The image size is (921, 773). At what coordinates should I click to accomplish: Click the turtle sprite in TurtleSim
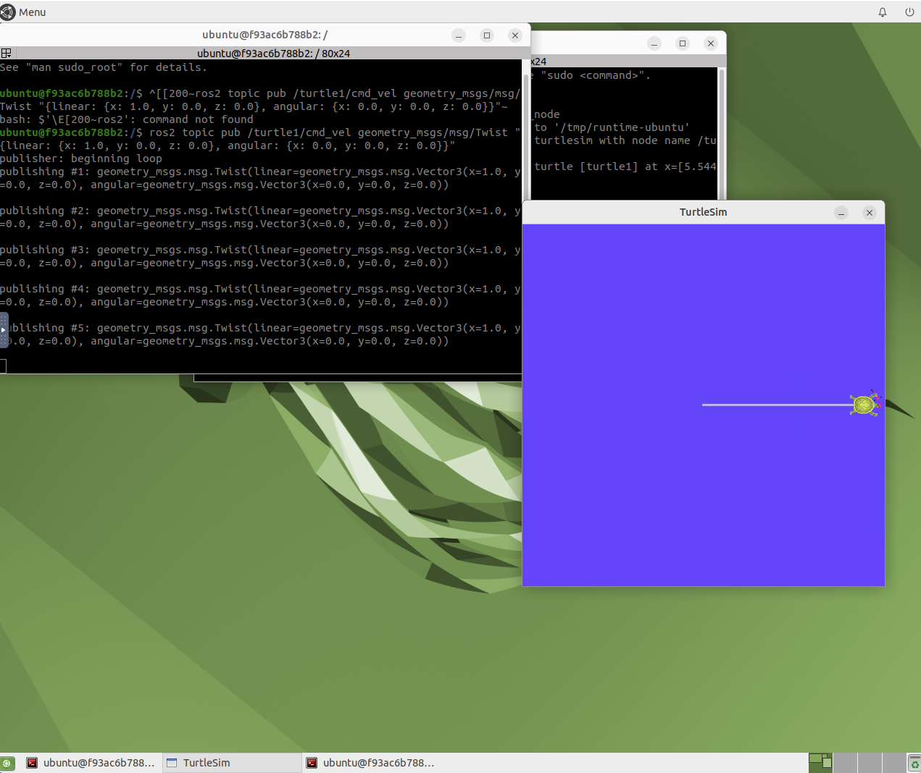coord(865,404)
